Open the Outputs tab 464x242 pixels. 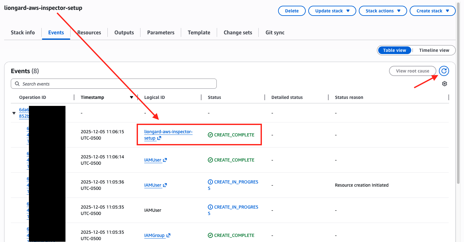pyautogui.click(x=124, y=32)
